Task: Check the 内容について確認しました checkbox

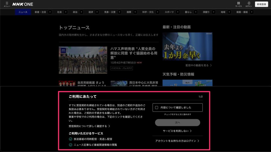Action: click(157, 108)
